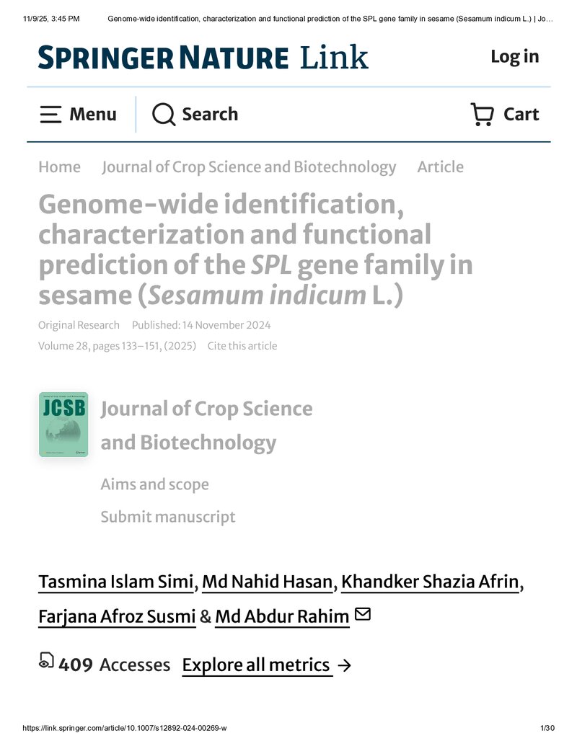Click the magnifying glass Search icon

coord(164,114)
